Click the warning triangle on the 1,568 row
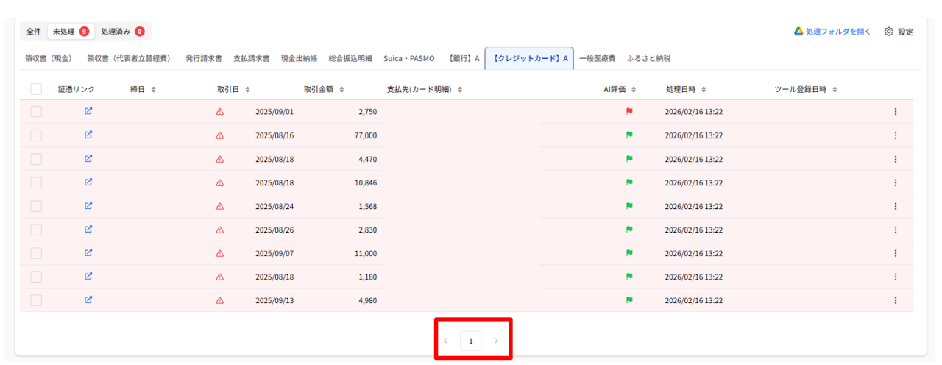This screenshot has height=365, width=942. (219, 206)
